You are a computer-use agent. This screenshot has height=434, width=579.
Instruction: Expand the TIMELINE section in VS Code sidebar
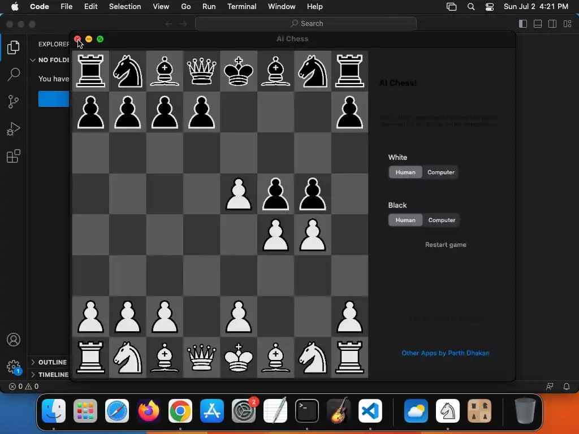49,374
